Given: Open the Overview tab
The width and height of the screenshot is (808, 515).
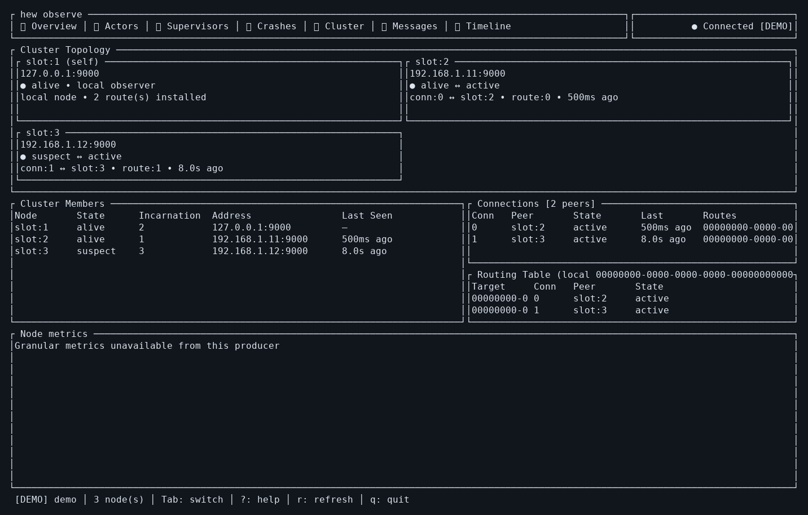Looking at the screenshot, I should point(49,26).
